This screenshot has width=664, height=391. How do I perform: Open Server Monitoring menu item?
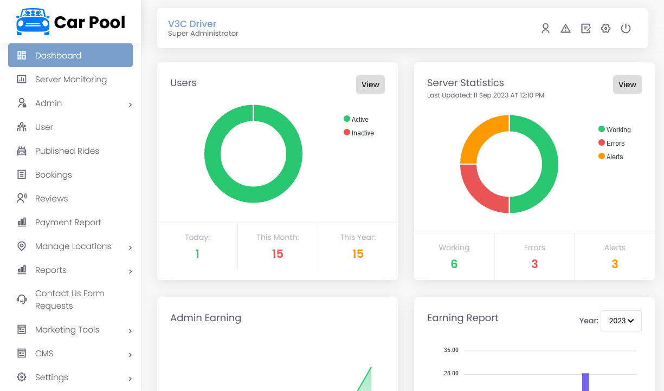click(x=70, y=79)
